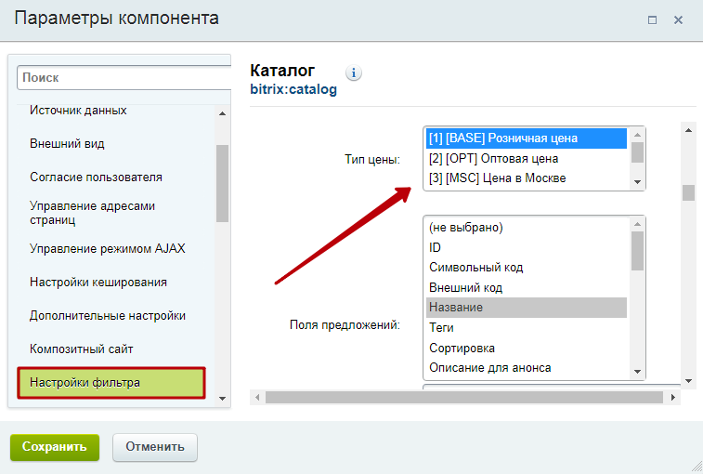Maximize the Параметры компонента dialog
Image resolution: width=703 pixels, height=474 pixels.
pyautogui.click(x=653, y=20)
